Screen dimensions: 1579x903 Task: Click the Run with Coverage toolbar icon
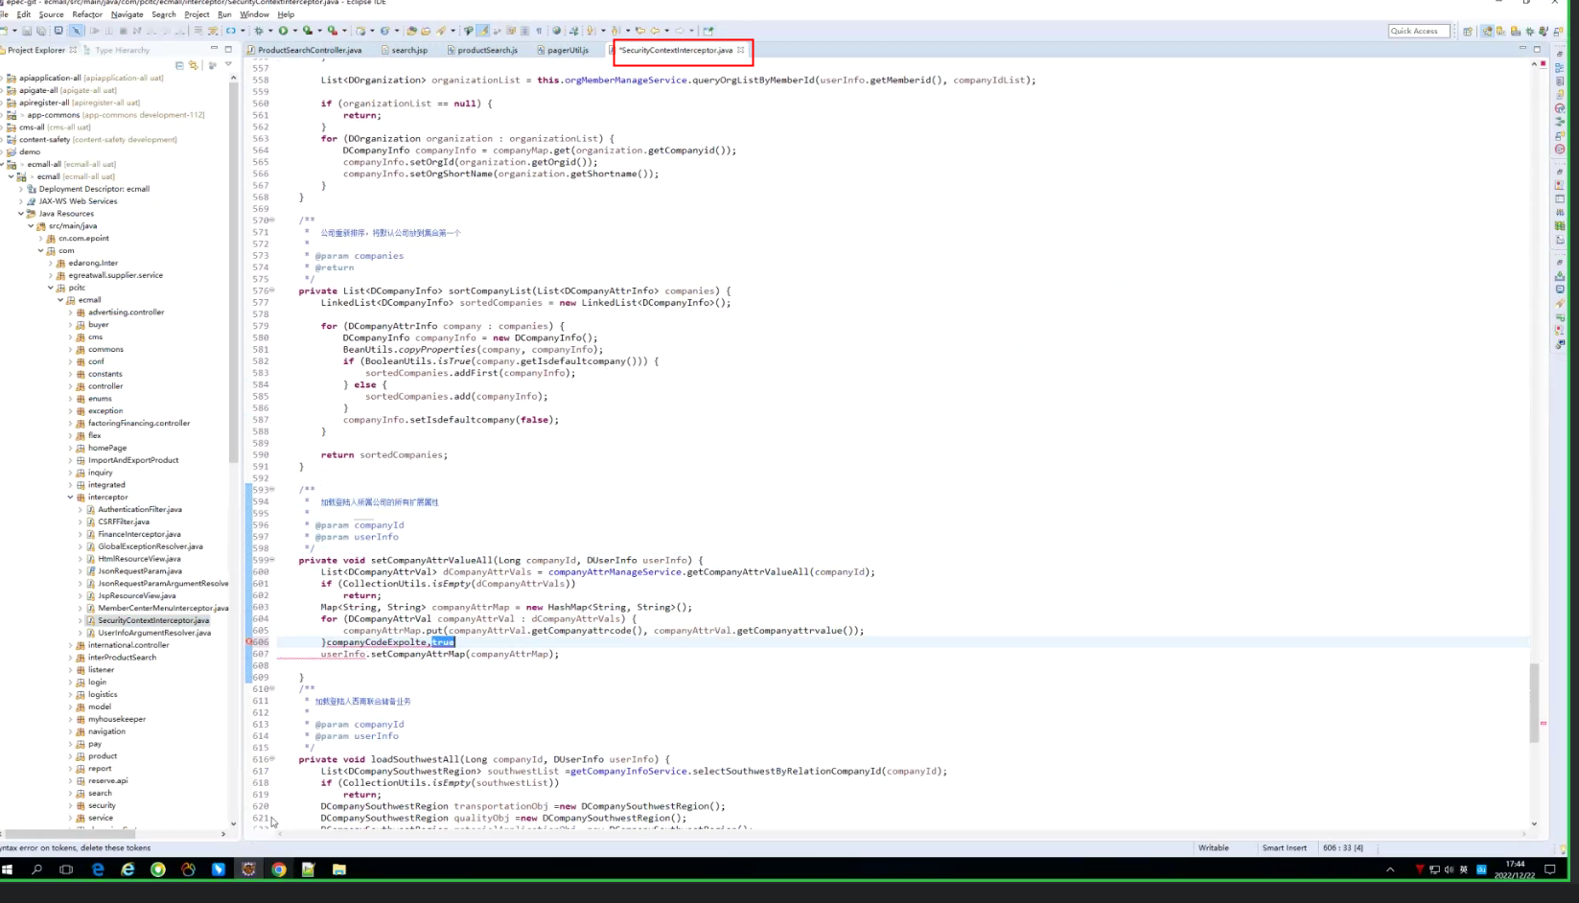pos(308,31)
